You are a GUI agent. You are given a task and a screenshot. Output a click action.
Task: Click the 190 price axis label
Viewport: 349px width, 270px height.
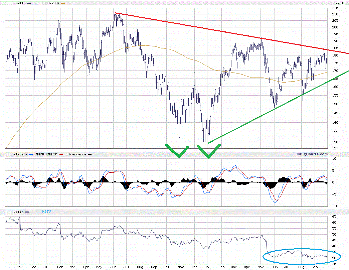pyautogui.click(x=335, y=41)
